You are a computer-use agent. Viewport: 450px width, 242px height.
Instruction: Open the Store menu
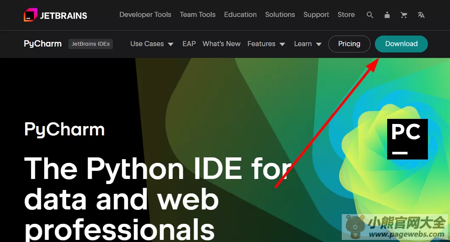click(x=346, y=14)
